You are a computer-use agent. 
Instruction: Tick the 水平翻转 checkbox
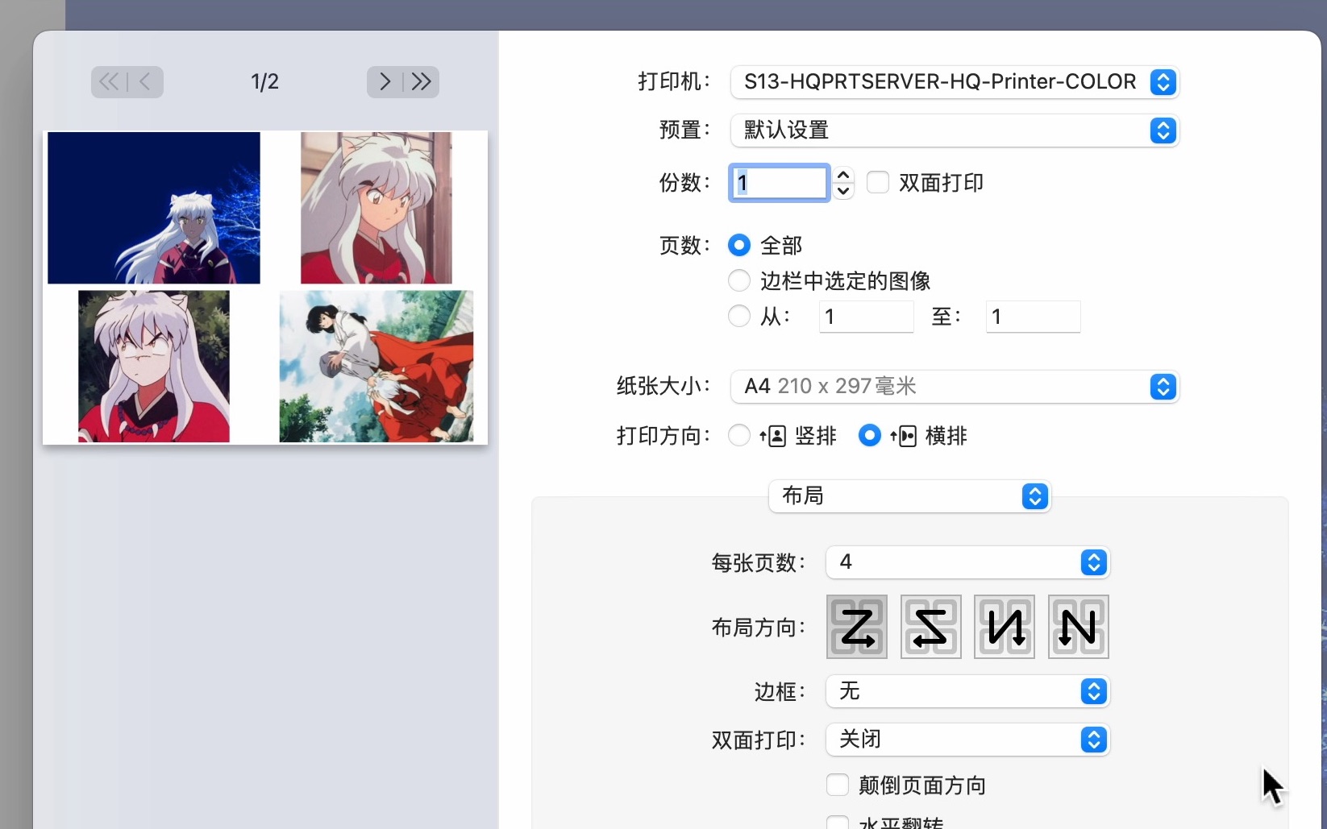(x=838, y=823)
